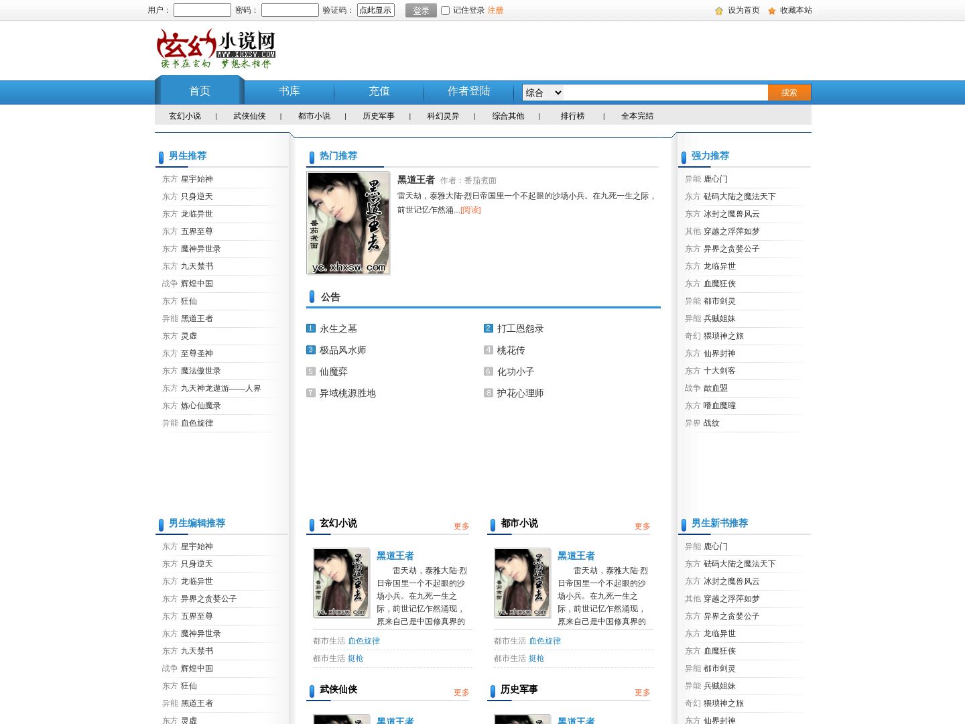Select 排行榜 in the category menu
Image resolution: width=965 pixels, height=724 pixels.
573,116
